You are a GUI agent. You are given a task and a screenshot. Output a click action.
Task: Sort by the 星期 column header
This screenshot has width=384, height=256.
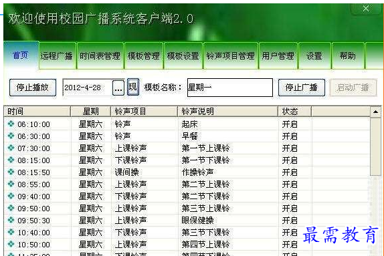click(x=90, y=112)
